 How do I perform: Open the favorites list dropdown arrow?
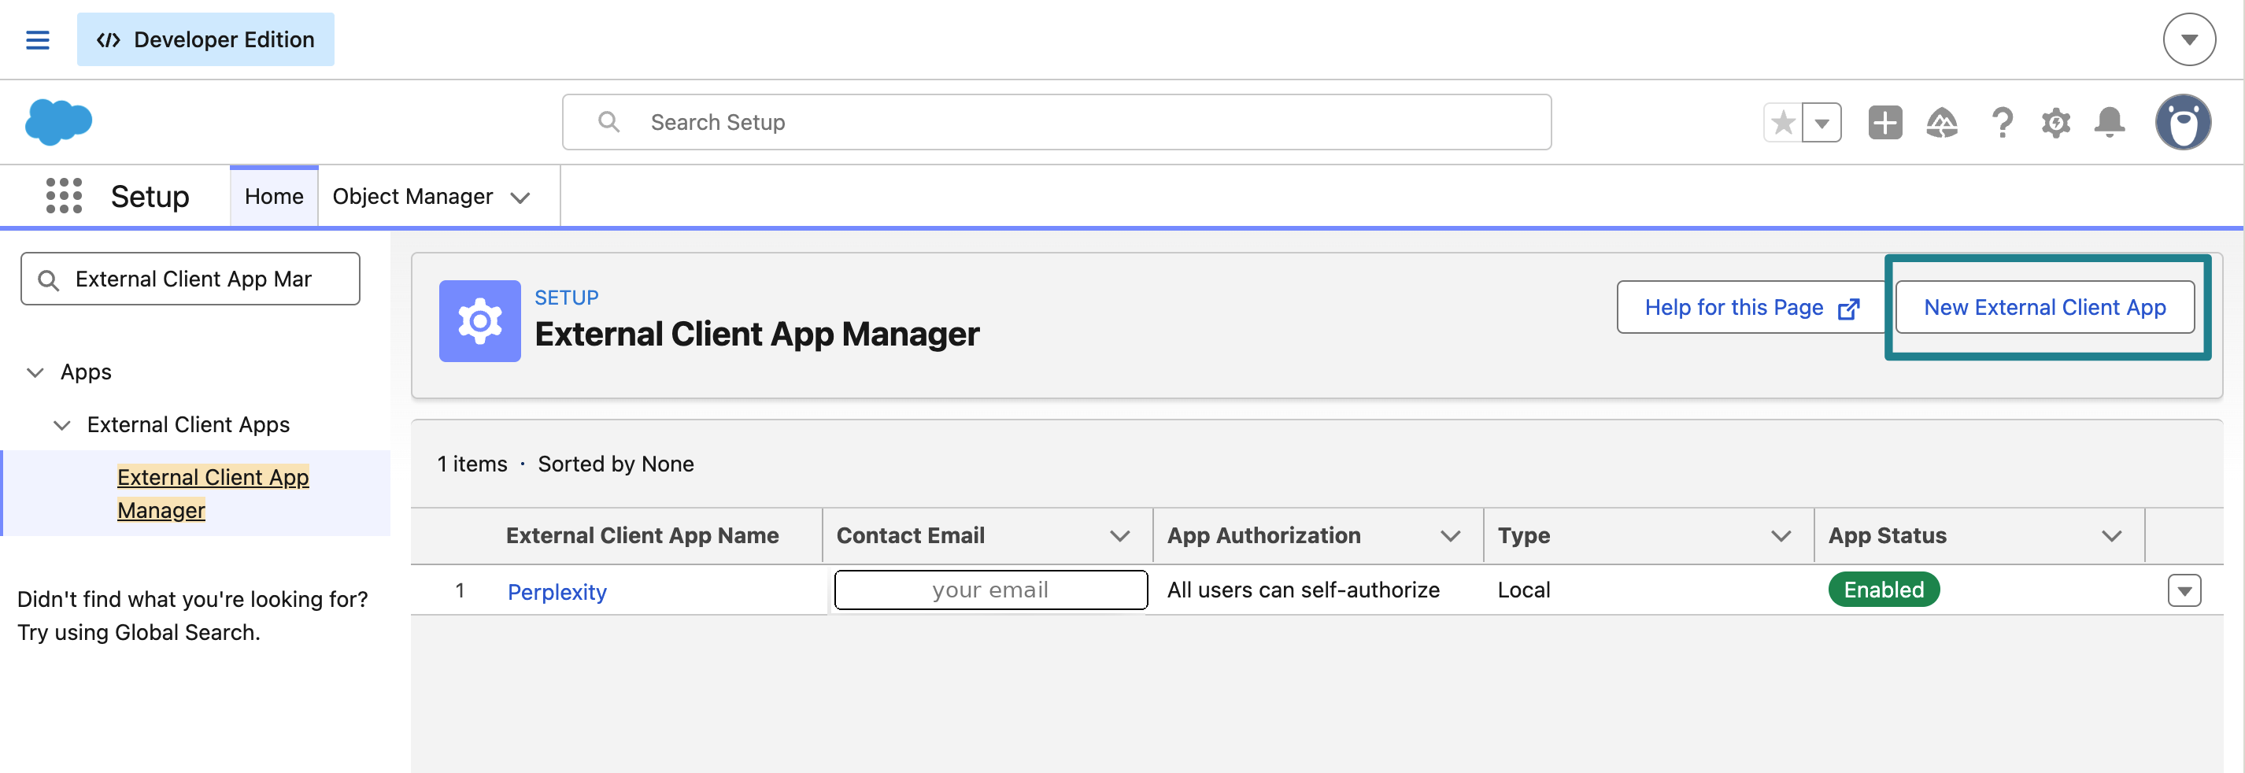tap(1822, 122)
